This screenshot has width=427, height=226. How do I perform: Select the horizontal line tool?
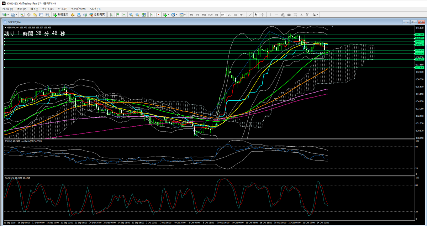(276, 15)
